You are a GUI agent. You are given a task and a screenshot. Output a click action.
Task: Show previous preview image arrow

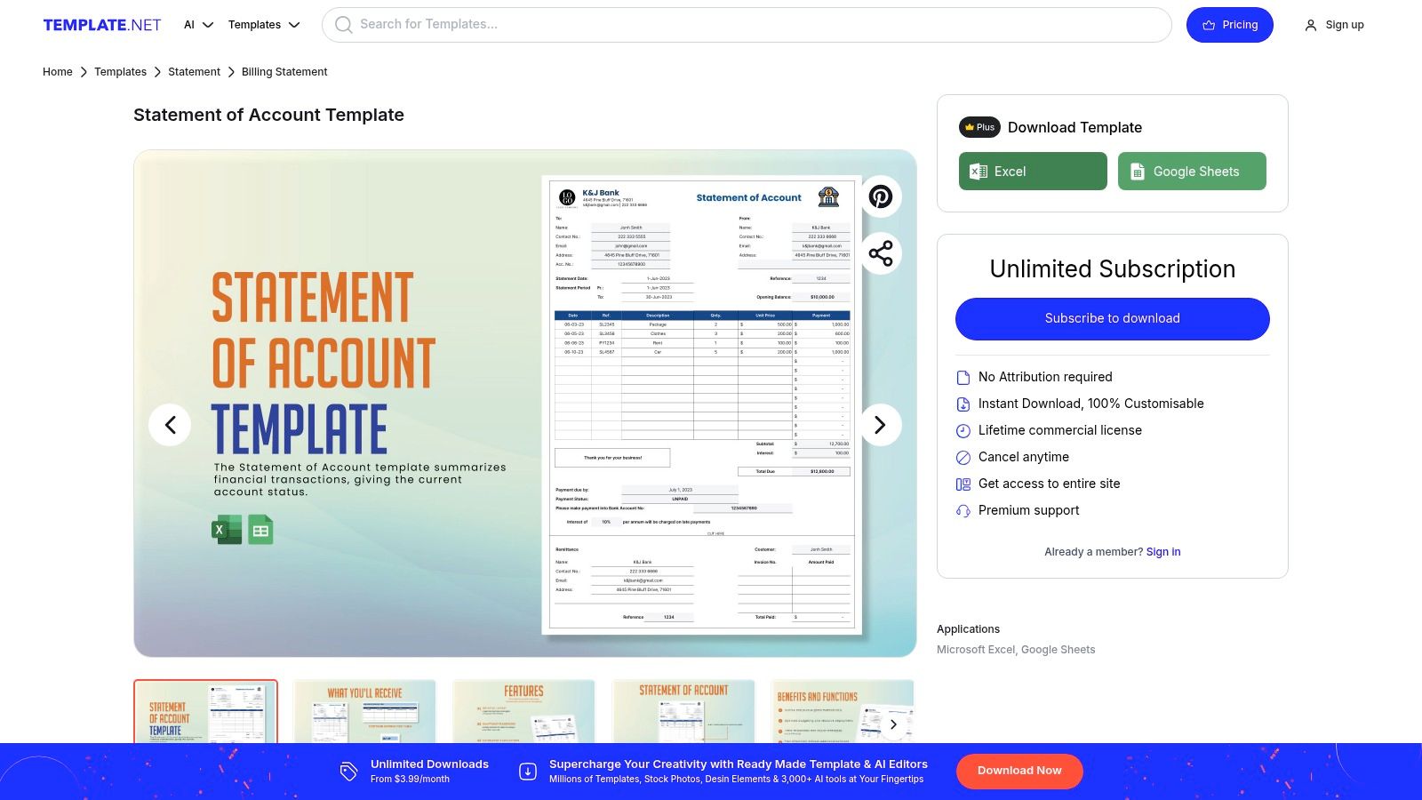click(170, 425)
